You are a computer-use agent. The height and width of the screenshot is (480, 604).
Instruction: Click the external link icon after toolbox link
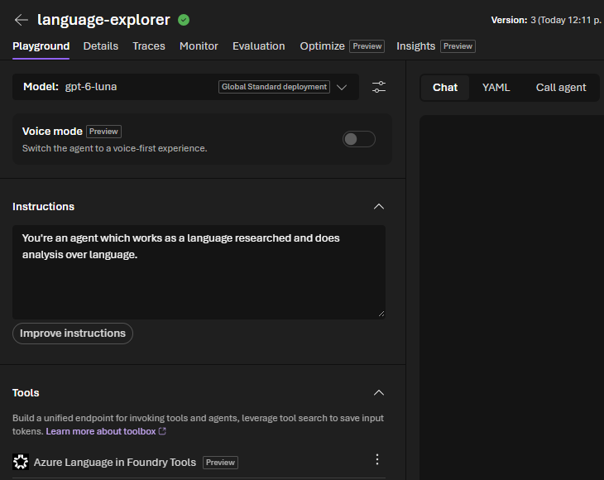click(x=162, y=431)
